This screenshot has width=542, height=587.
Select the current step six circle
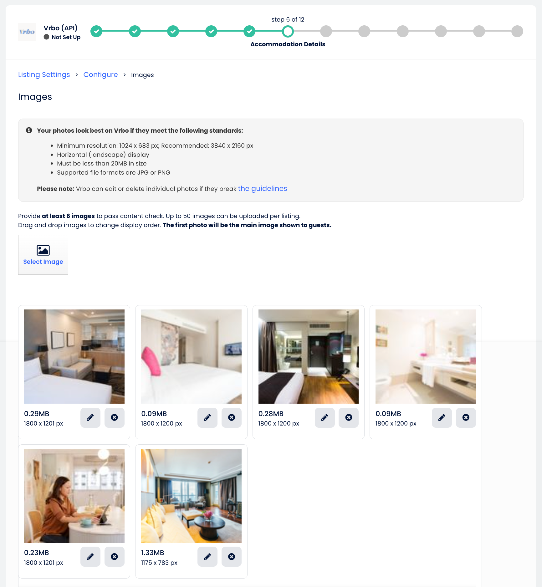(x=288, y=31)
